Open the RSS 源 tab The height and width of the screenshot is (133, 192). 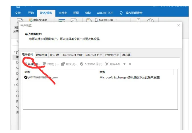click(x=54, y=55)
